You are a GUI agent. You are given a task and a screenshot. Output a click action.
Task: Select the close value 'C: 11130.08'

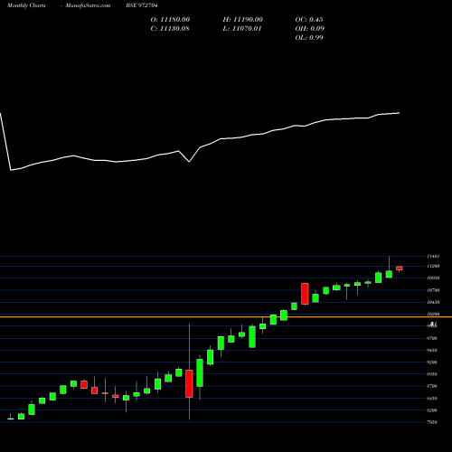pyautogui.click(x=170, y=29)
